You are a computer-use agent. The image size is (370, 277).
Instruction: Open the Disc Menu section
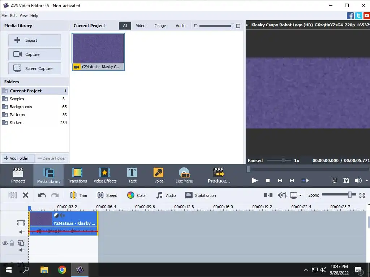184,175
